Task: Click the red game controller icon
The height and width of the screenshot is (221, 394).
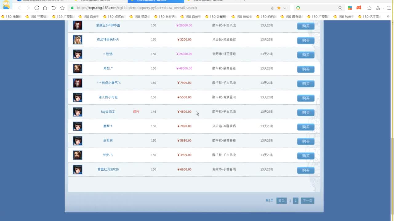Action: pos(359,8)
